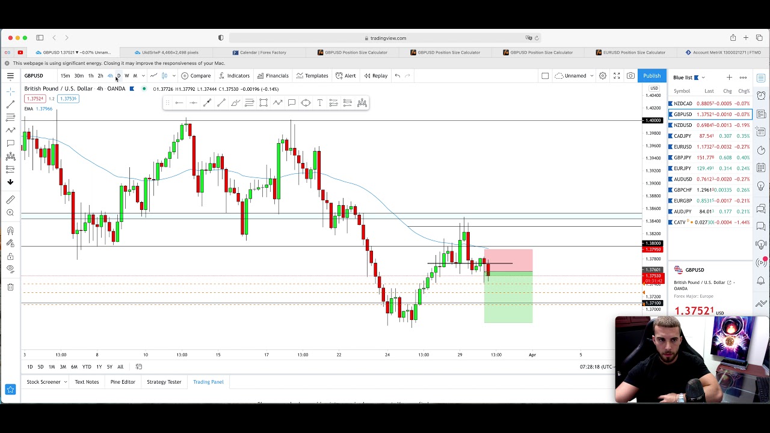770x433 pixels.
Task: Enter fullscreen mode
Action: pyautogui.click(x=617, y=76)
